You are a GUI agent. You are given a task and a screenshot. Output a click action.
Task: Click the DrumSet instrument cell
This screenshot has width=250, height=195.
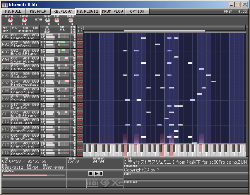(x=25, y=106)
